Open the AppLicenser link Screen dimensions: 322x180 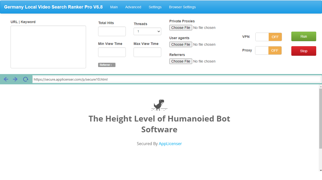(x=170, y=144)
